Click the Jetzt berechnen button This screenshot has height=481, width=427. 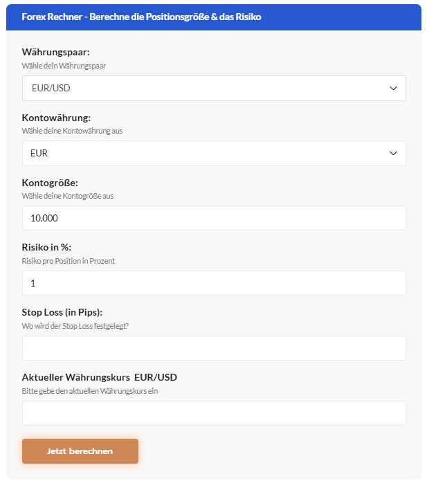click(80, 451)
